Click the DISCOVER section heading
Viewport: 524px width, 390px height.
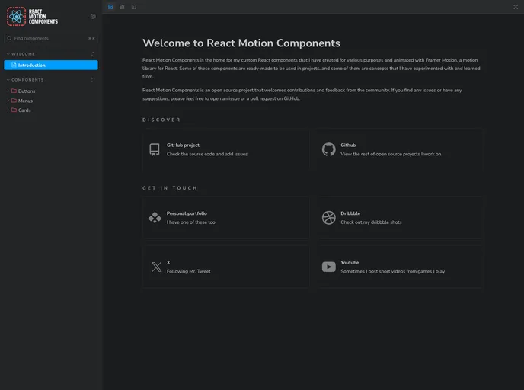(x=161, y=120)
